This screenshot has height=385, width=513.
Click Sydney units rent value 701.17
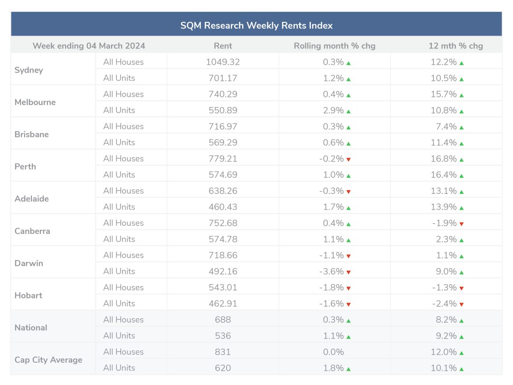click(223, 78)
